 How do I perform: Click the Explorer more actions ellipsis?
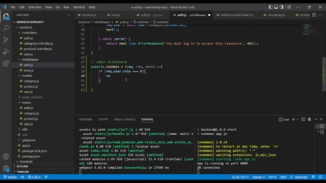coord(69,15)
